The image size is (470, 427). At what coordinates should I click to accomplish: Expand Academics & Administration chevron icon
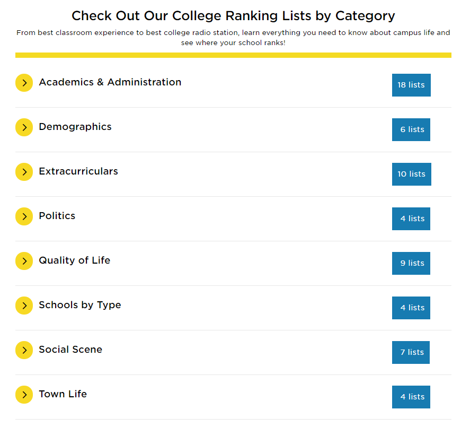point(24,83)
